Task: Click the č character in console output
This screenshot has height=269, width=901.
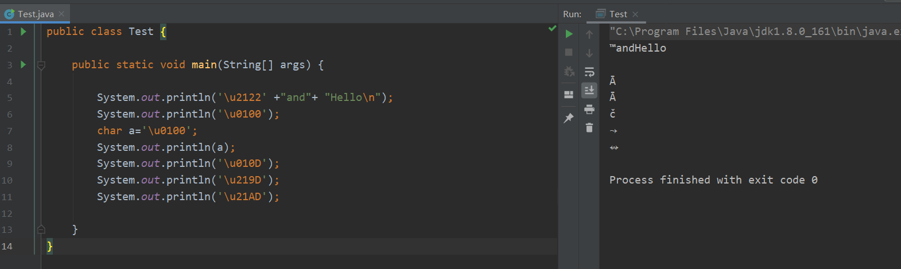Action: tap(612, 114)
